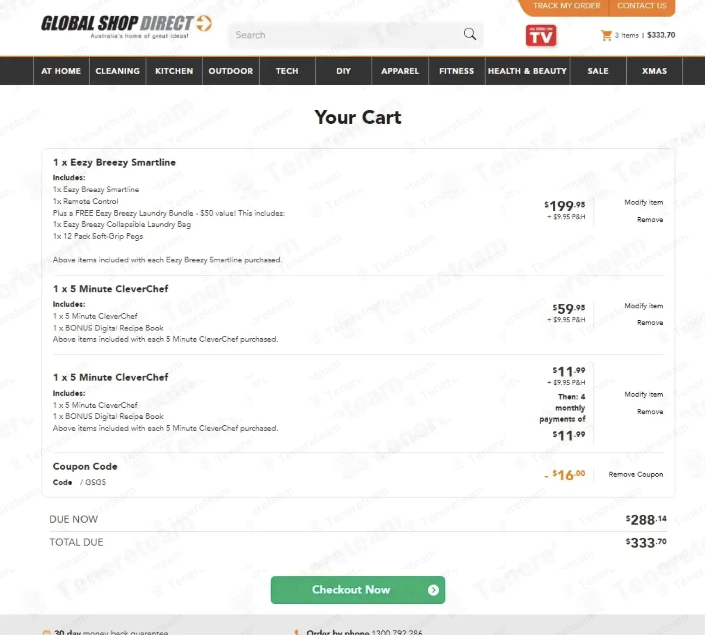
Task: Click the Global Shop Direct logo
Action: pos(127,27)
